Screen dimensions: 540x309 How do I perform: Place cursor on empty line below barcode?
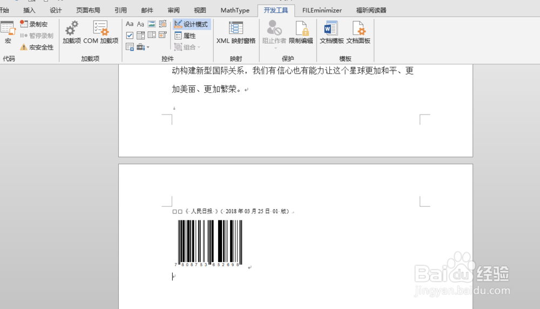tap(173, 276)
